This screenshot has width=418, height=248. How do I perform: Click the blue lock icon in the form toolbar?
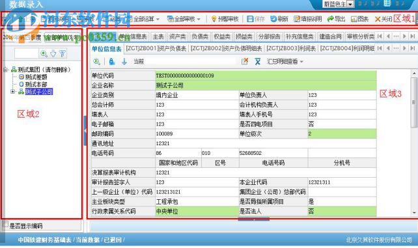pyautogui.click(x=112, y=62)
